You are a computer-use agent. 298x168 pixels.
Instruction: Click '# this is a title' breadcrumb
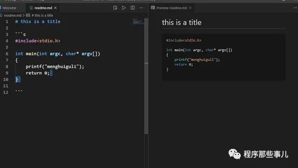tap(42, 15)
